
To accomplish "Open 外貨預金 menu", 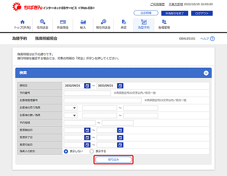I will (63, 25).
